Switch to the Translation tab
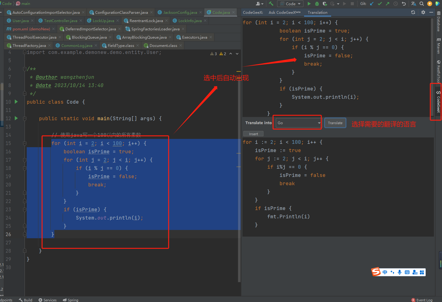This screenshot has height=302, width=442. [318, 12]
